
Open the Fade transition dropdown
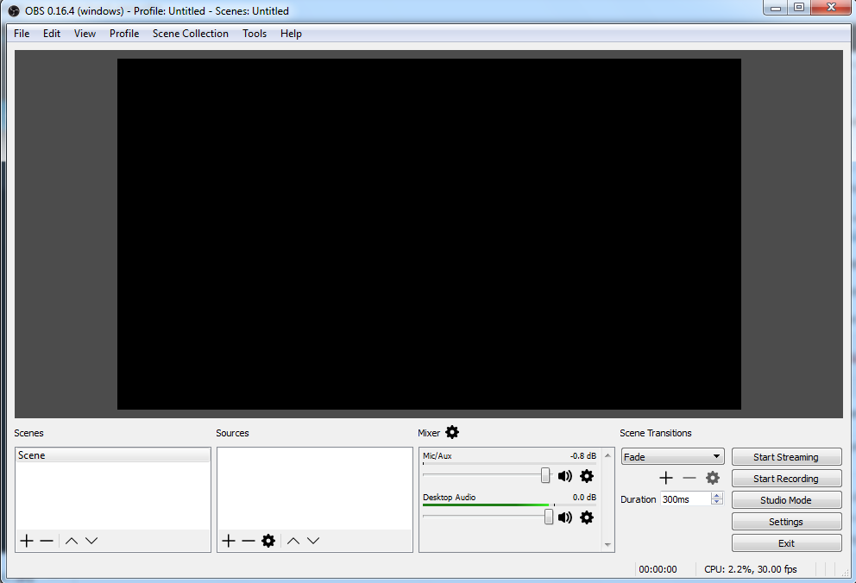pos(672,457)
